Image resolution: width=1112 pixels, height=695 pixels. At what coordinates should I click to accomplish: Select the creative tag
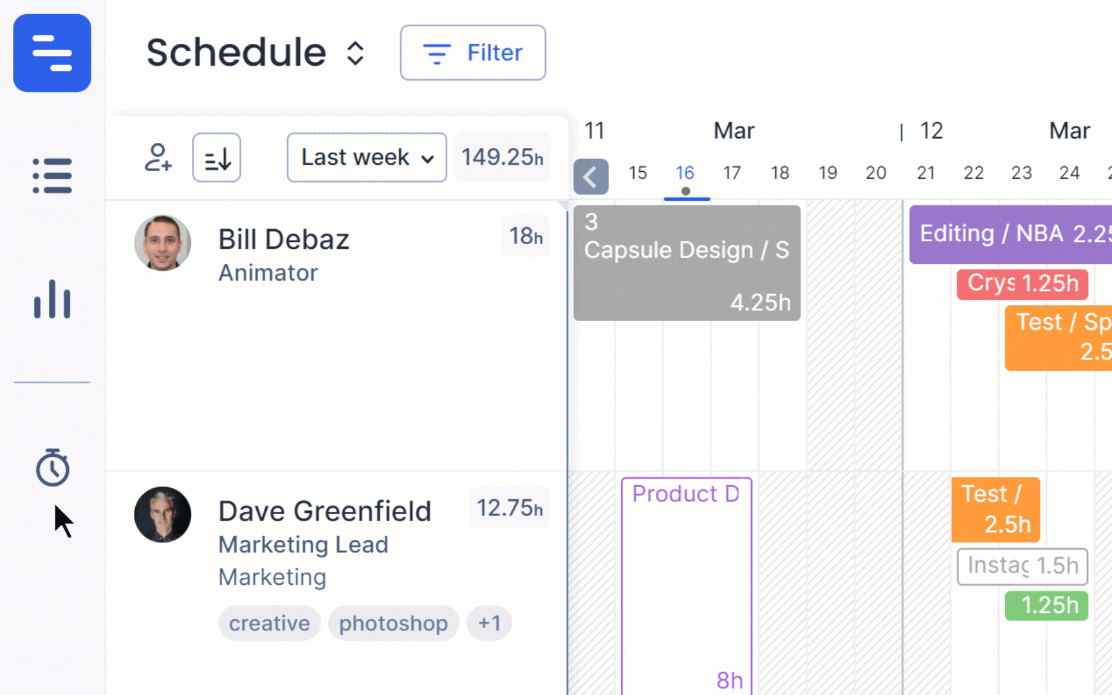270,623
